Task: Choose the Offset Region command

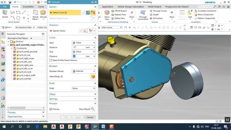Action: [119, 11]
